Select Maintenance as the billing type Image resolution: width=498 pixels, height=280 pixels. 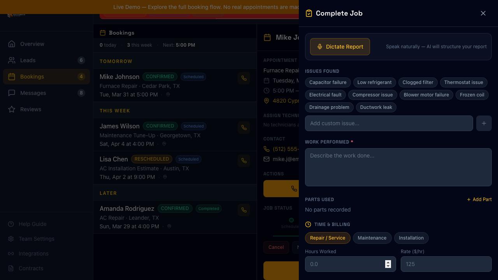pos(372,238)
